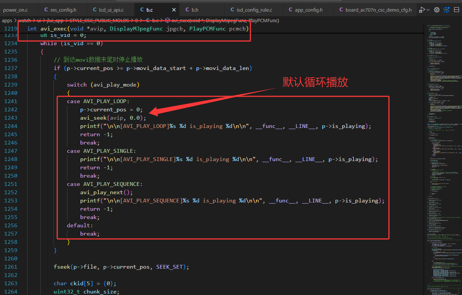Click the 'avi_seek(avip, 0.0);' line
Image resolution: width=462 pixels, height=295 pixels.
pos(113,118)
